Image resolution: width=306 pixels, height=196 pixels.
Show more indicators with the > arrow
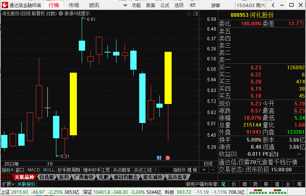pyautogui.click(x=156, y=170)
